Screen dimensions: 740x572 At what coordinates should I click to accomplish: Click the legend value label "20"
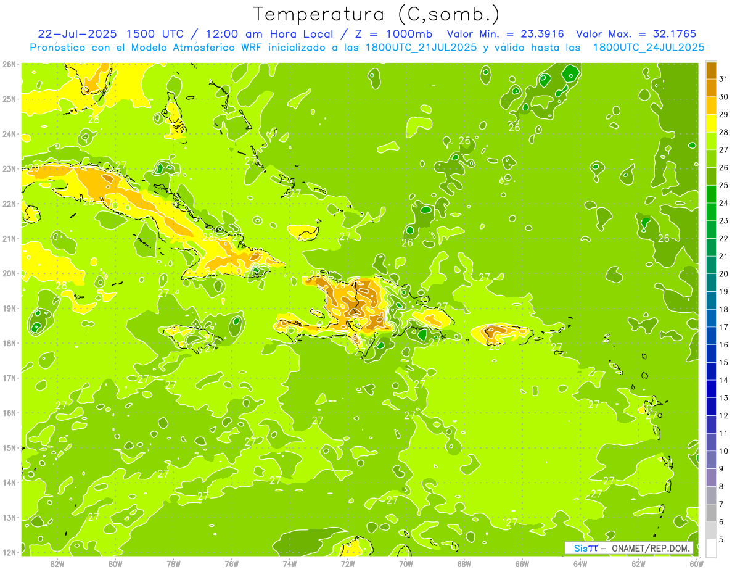coord(723,274)
